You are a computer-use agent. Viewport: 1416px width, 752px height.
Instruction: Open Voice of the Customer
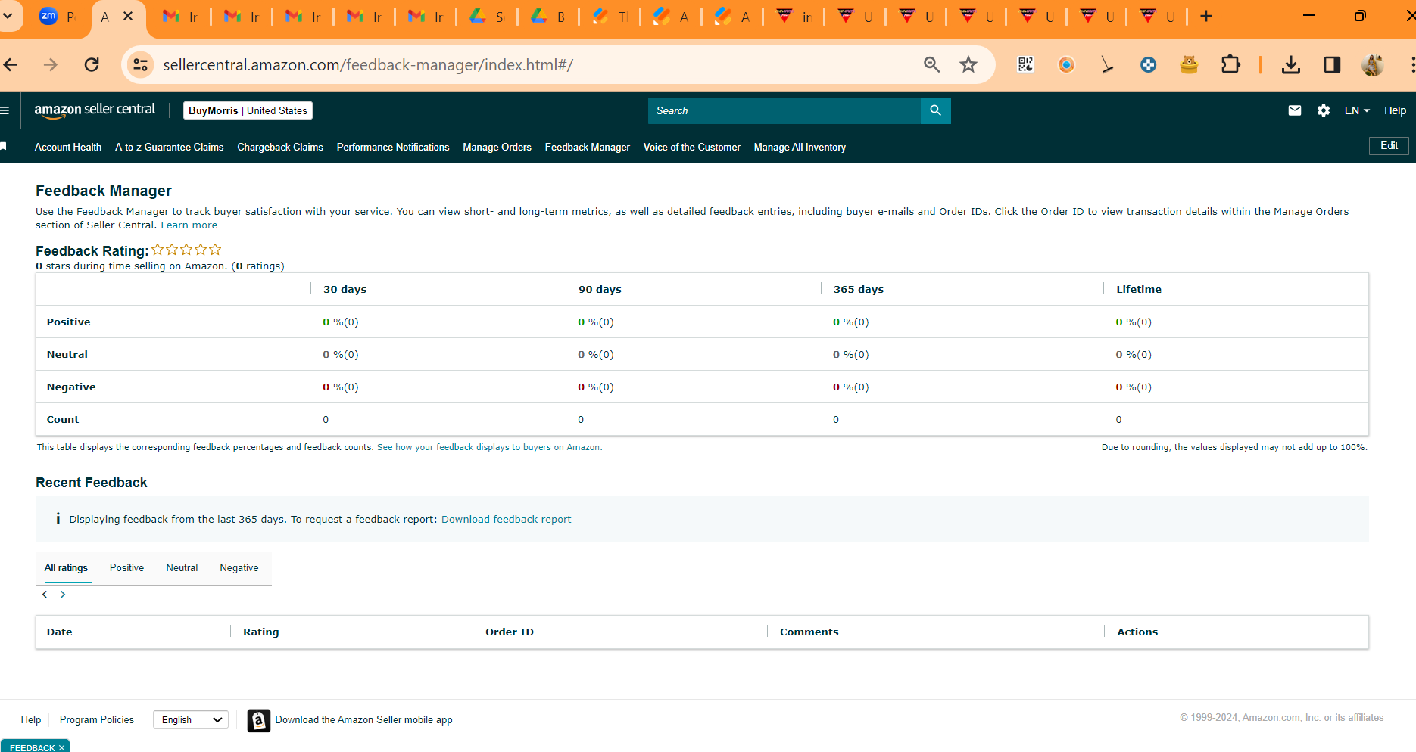tap(692, 147)
